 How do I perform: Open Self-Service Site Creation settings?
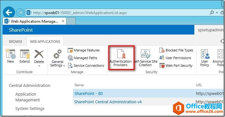click(x=145, y=58)
